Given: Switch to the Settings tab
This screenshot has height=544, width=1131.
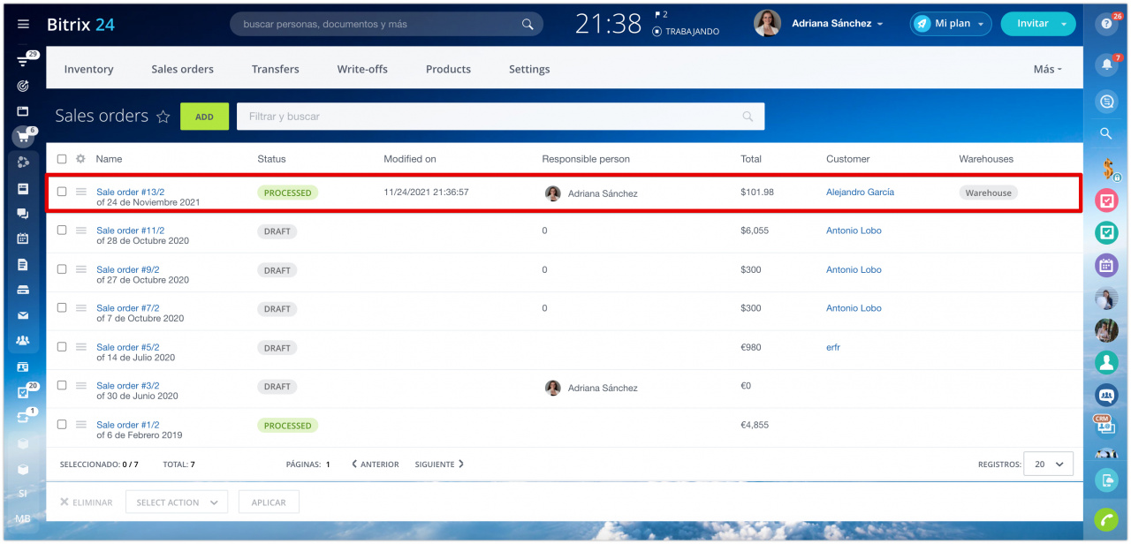Looking at the screenshot, I should point(529,69).
